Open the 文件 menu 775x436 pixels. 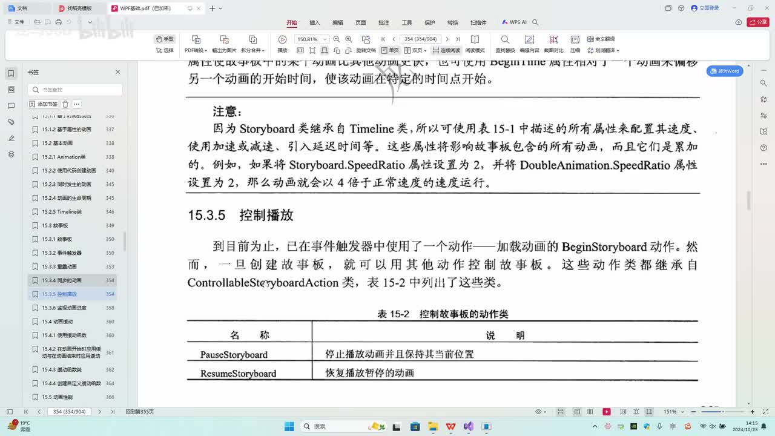click(x=16, y=22)
